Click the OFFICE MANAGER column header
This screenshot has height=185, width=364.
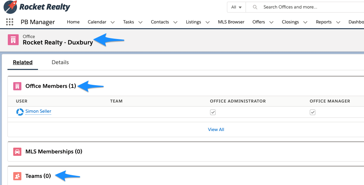click(330, 101)
